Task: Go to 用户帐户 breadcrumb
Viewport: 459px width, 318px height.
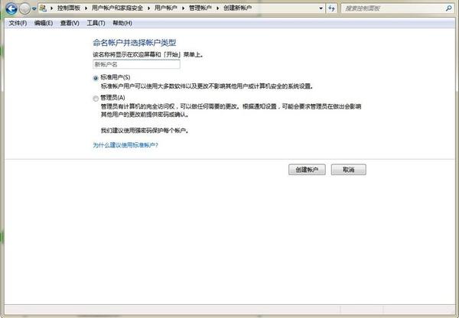Action: 166,8
